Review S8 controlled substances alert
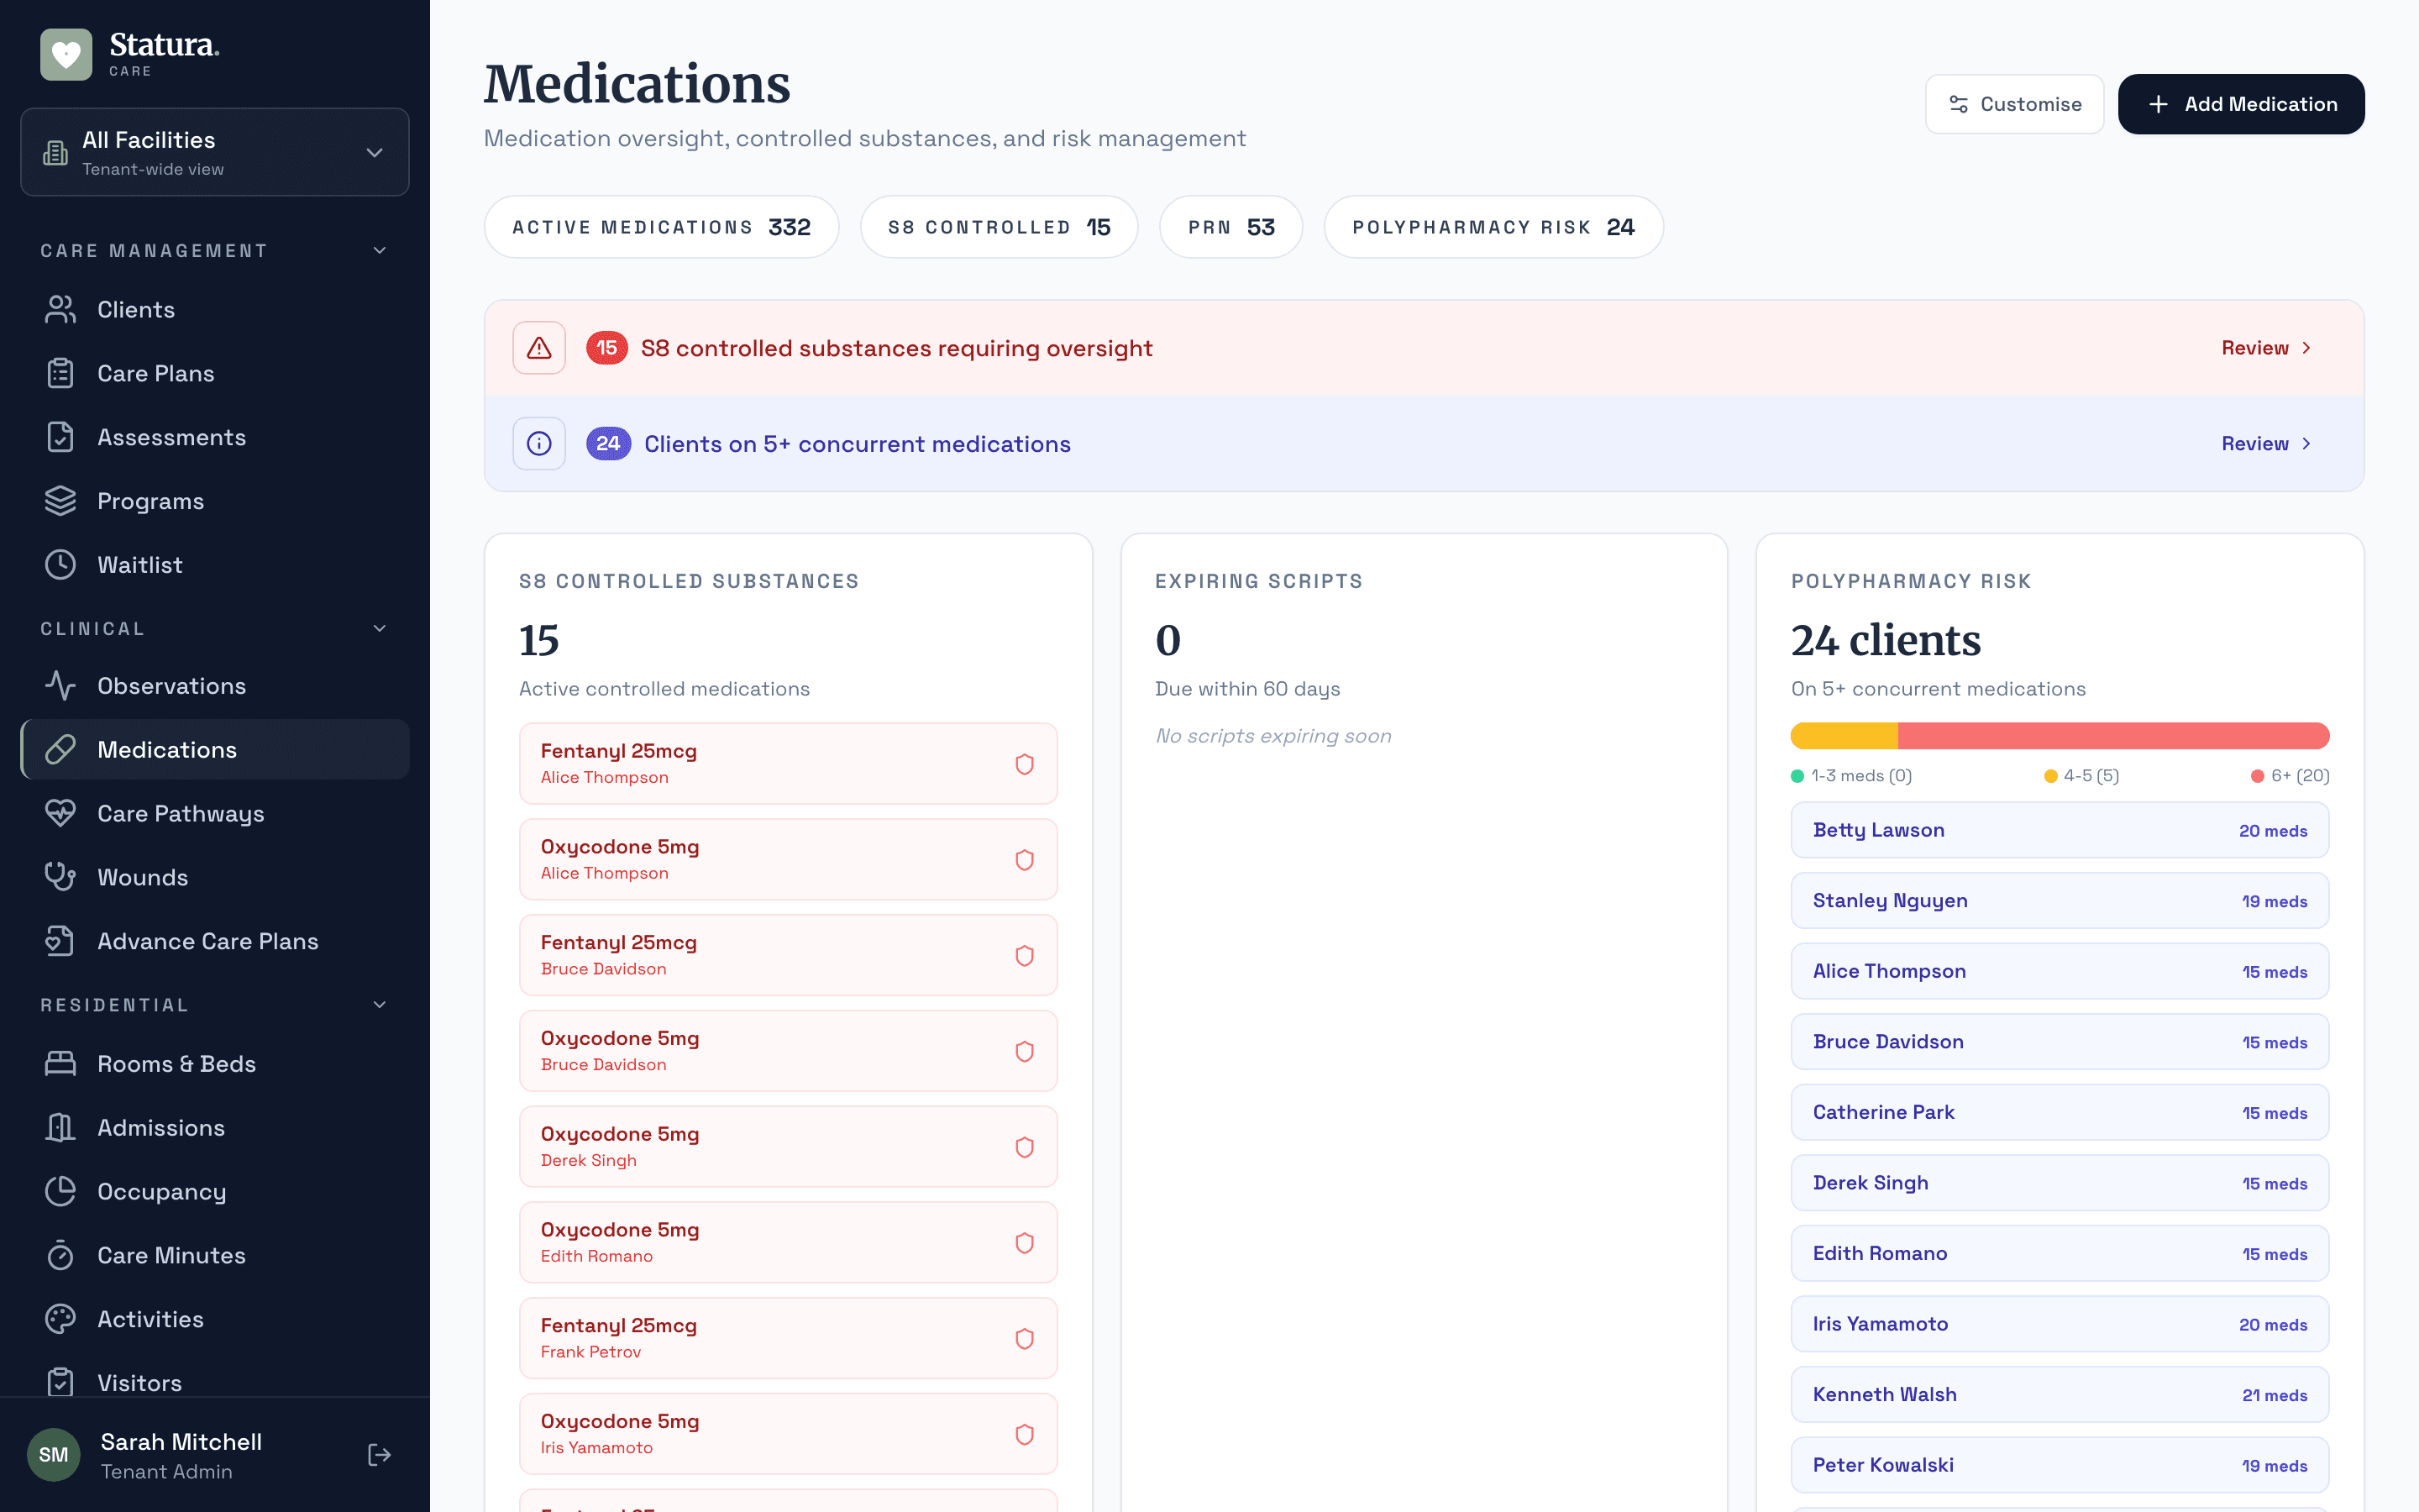The width and height of the screenshot is (2419, 1512). [x=2266, y=348]
